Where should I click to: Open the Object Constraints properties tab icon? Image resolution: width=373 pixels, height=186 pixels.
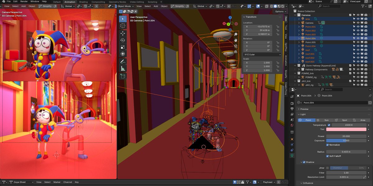(x=292, y=150)
